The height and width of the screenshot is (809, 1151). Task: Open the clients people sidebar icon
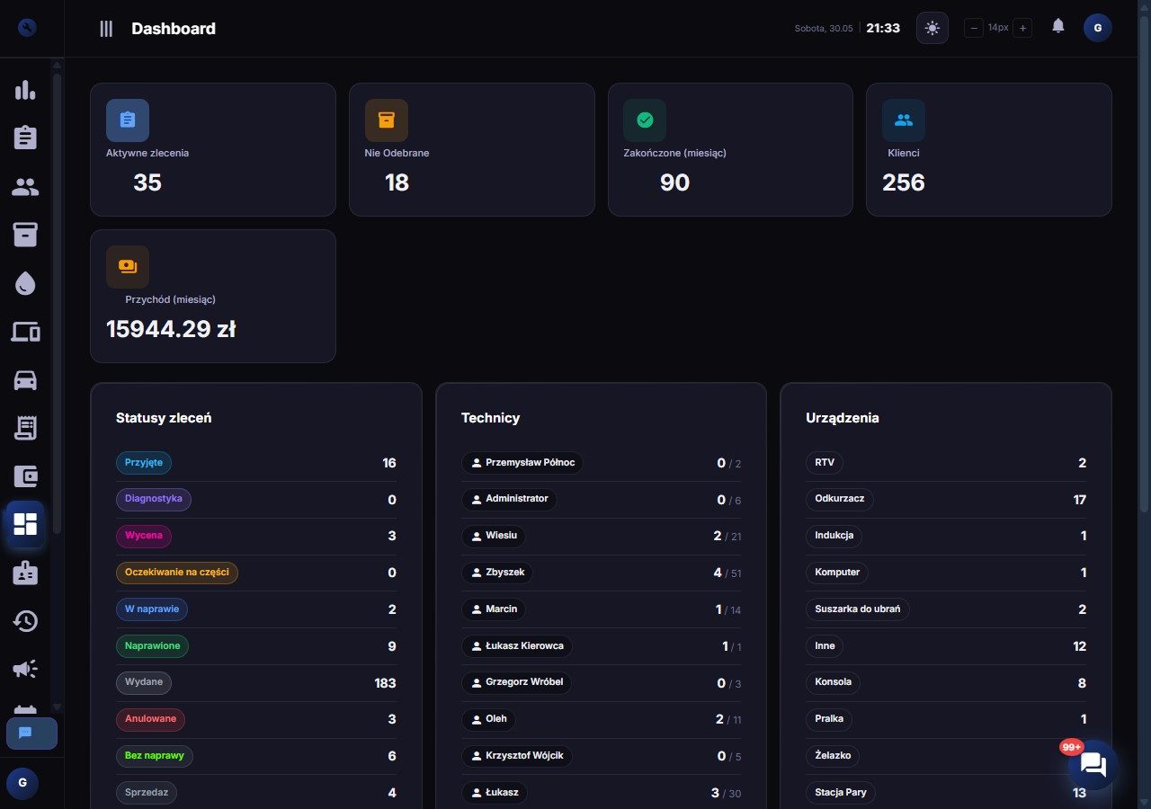click(x=25, y=187)
